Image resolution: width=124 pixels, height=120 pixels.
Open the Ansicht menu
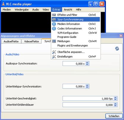(68, 10)
